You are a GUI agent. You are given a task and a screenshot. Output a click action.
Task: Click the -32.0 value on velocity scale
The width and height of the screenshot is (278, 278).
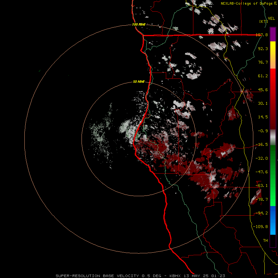[x=262, y=158]
